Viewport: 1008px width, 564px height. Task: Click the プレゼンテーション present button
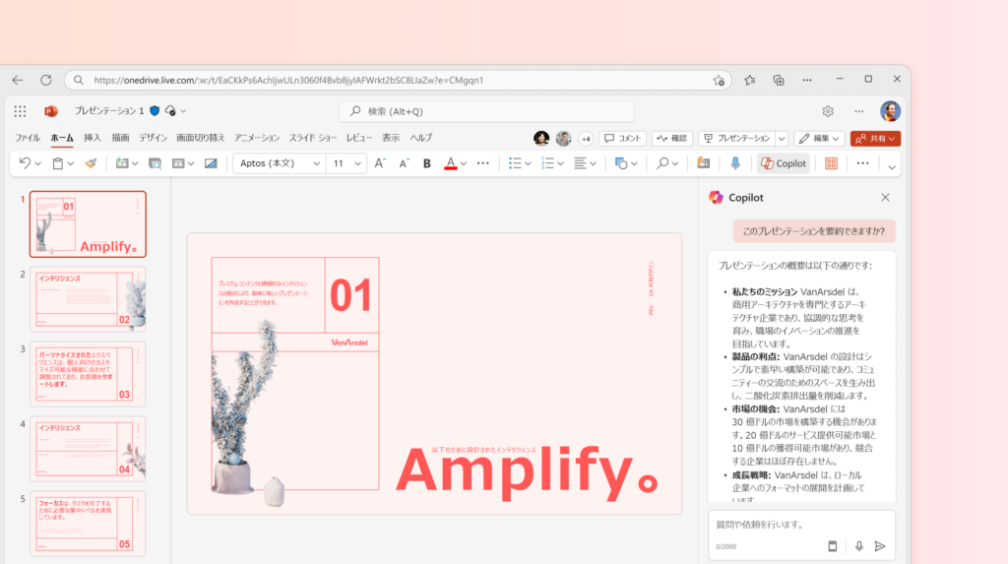click(x=736, y=138)
